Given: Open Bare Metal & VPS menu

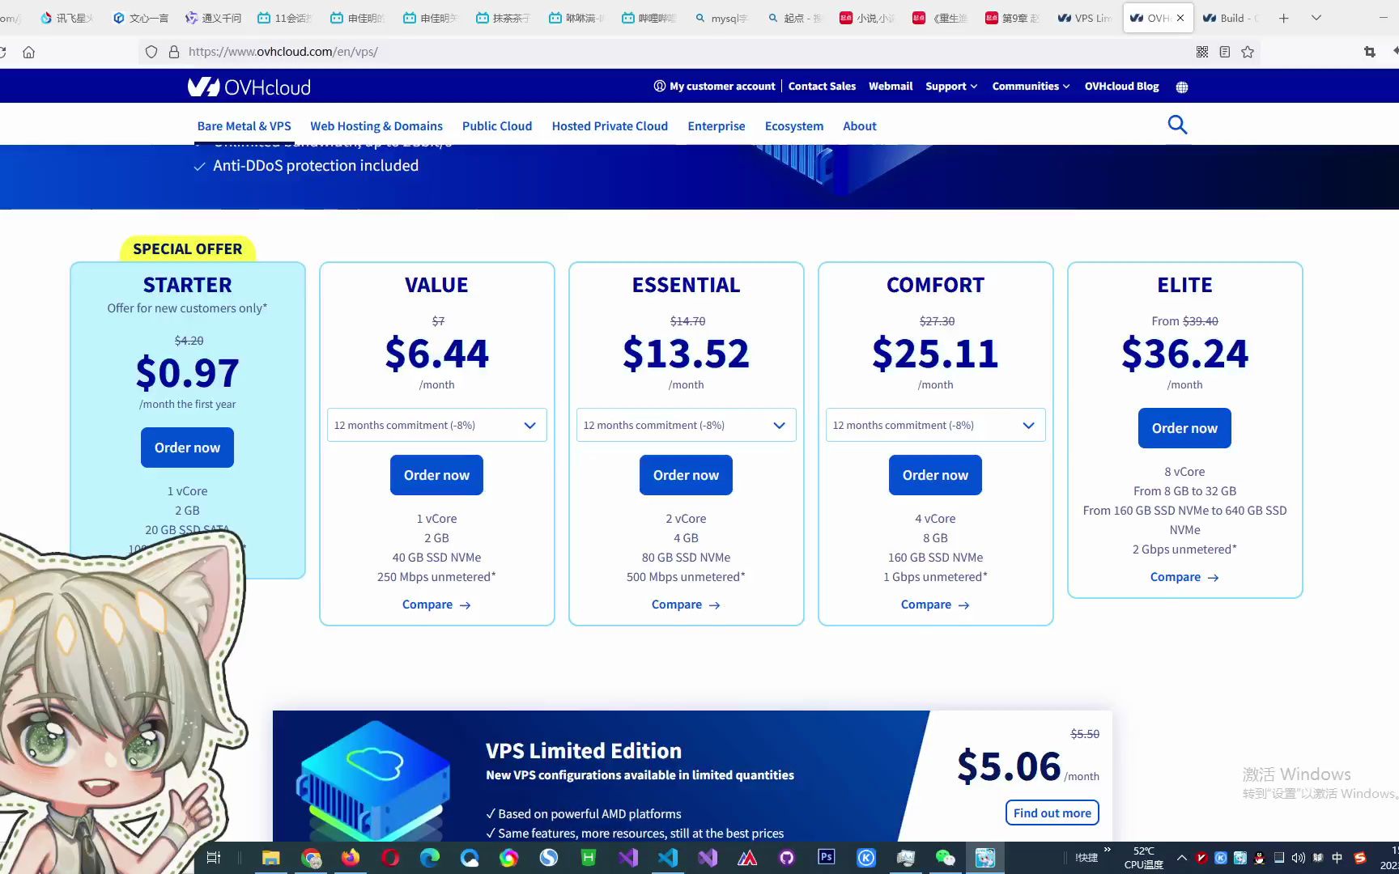Looking at the screenshot, I should pyautogui.click(x=244, y=126).
